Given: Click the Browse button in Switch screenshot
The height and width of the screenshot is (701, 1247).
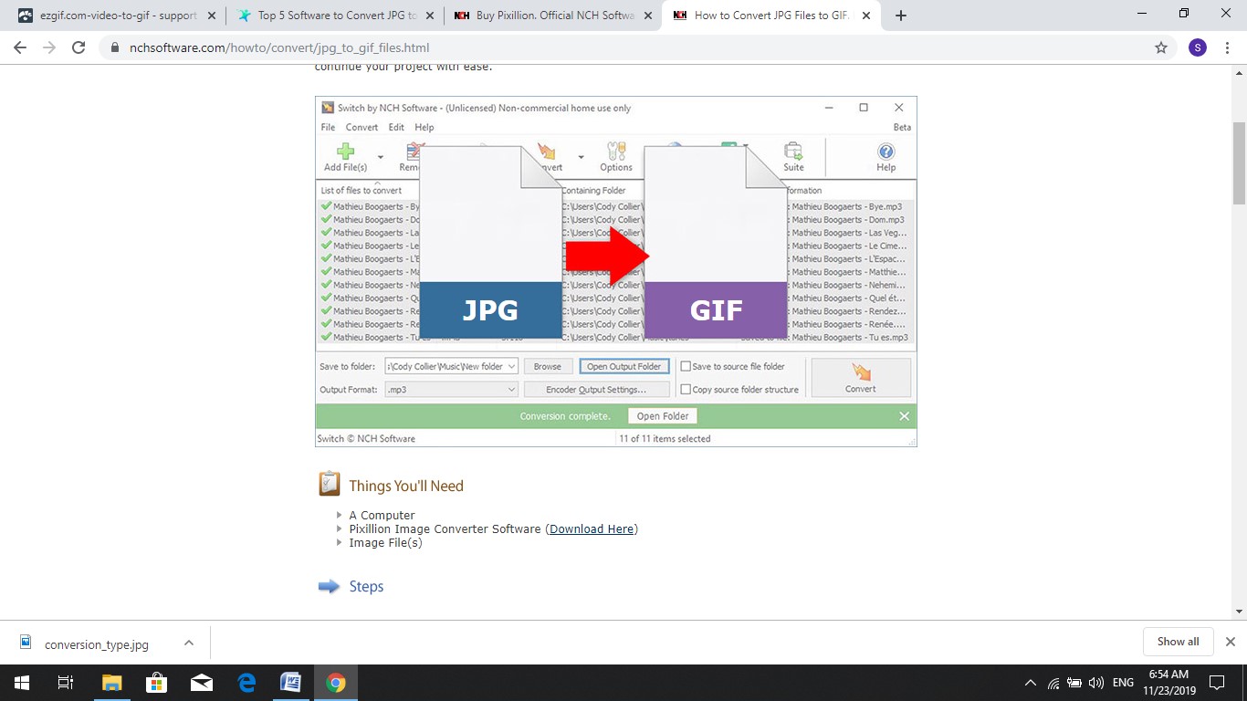Looking at the screenshot, I should coord(548,367).
